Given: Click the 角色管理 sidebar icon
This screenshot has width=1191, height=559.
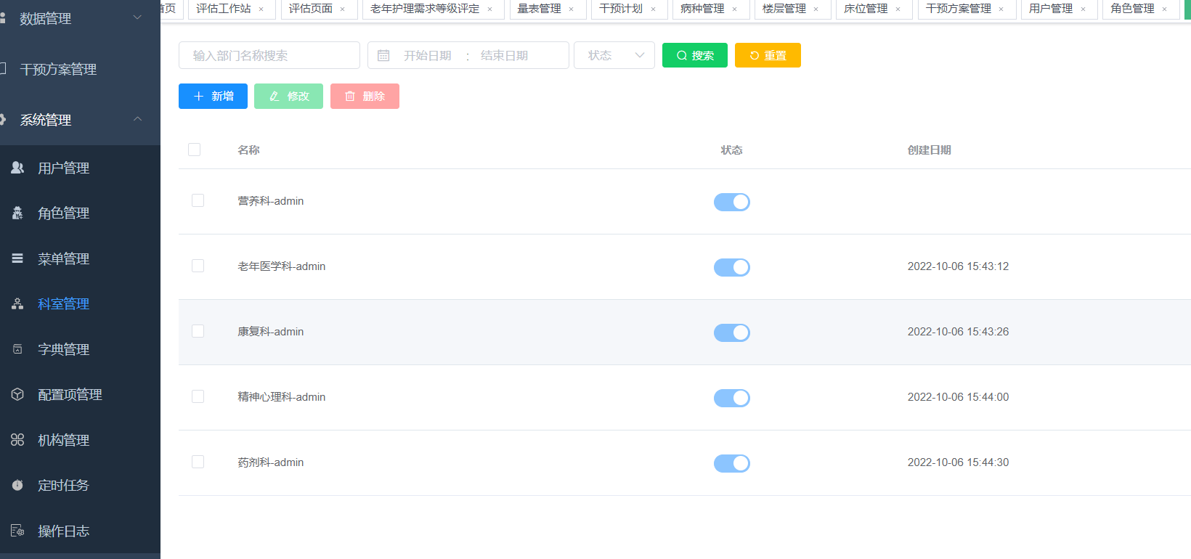Looking at the screenshot, I should (17, 213).
